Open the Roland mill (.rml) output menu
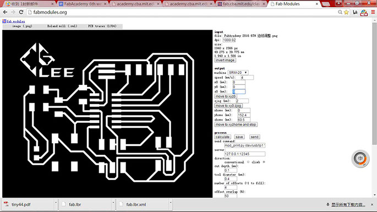The image size is (377, 212). (62, 26)
